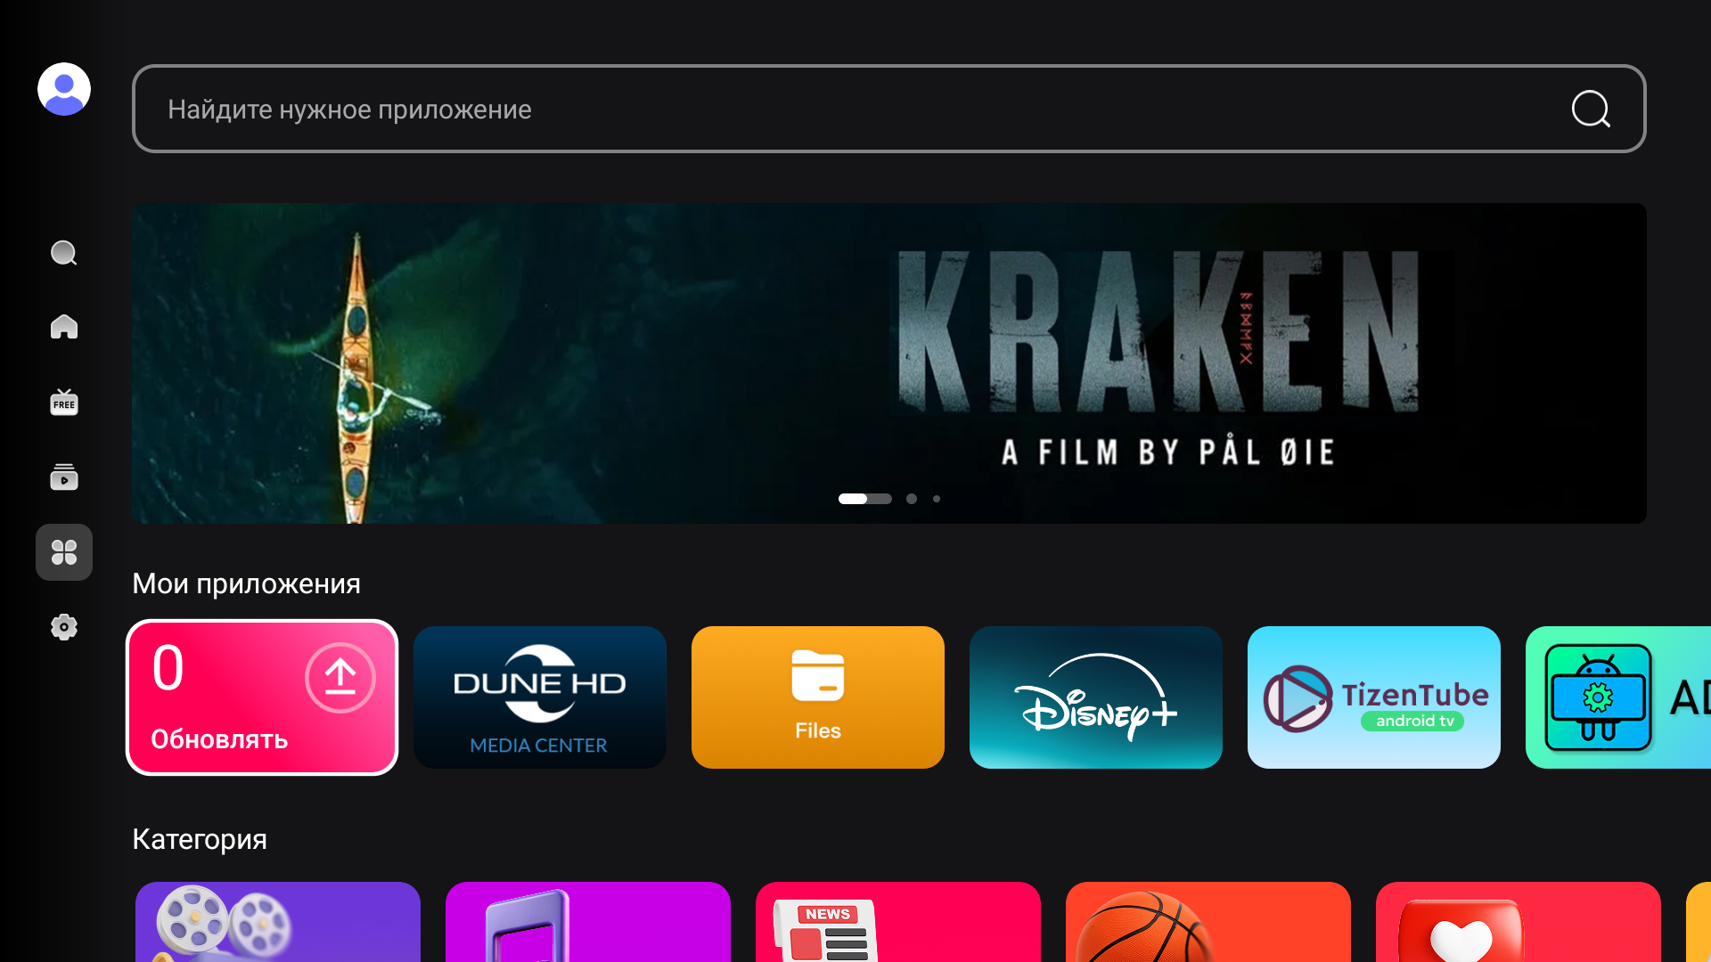Switch to second banner slide dot
Image resolution: width=1711 pixels, height=962 pixels.
tap(912, 499)
